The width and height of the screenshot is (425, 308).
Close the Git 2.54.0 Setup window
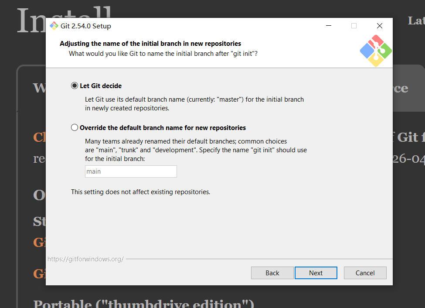[380, 26]
